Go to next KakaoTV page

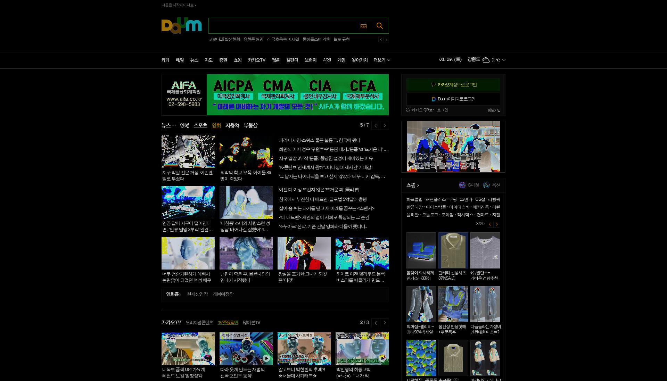[385, 323]
